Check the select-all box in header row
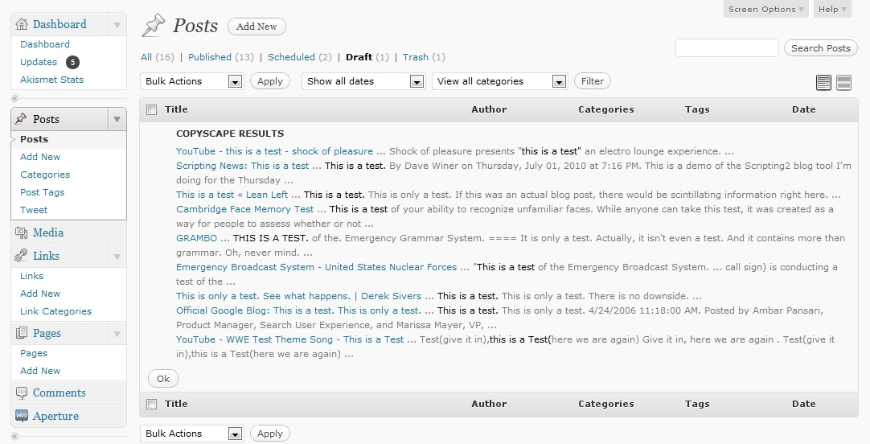 pyautogui.click(x=151, y=110)
